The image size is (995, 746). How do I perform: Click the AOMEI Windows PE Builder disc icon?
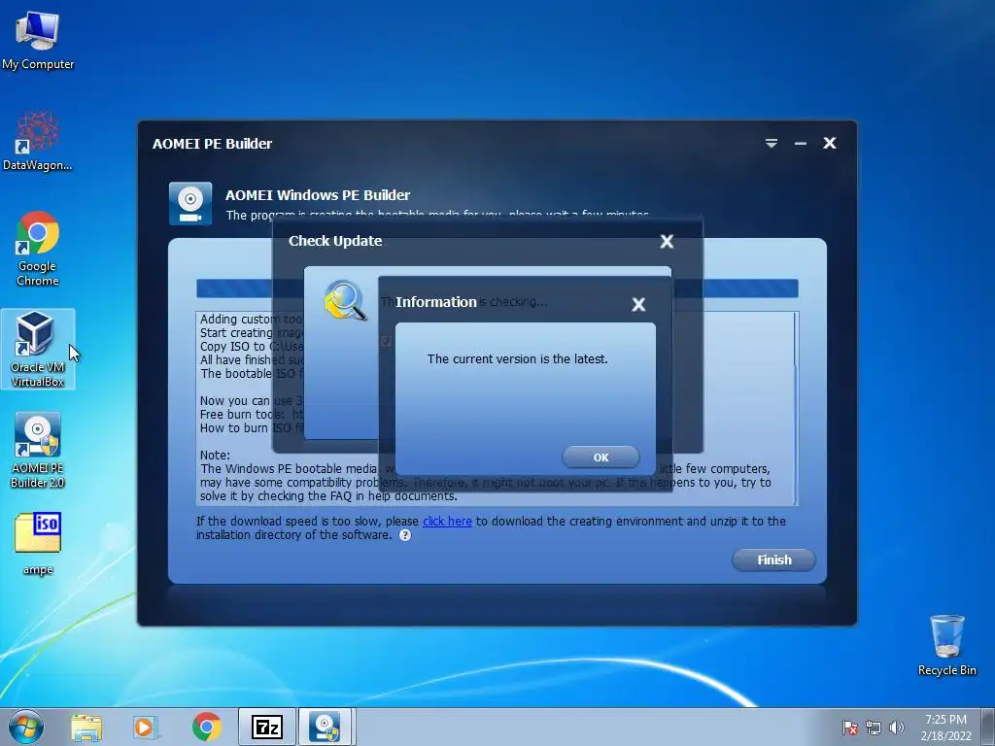[190, 204]
